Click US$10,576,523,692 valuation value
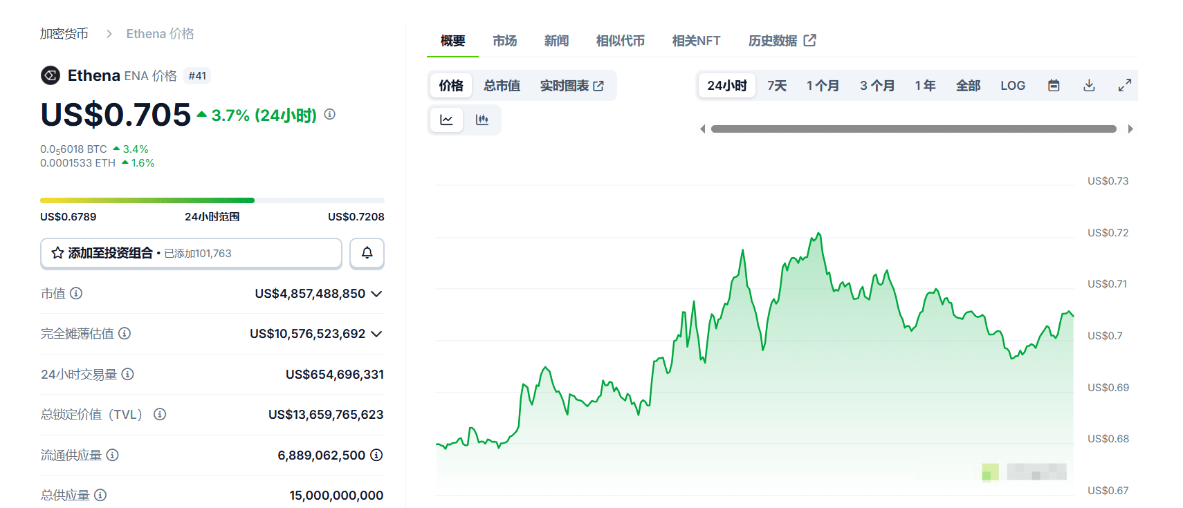The height and width of the screenshot is (508, 1183). tap(308, 334)
